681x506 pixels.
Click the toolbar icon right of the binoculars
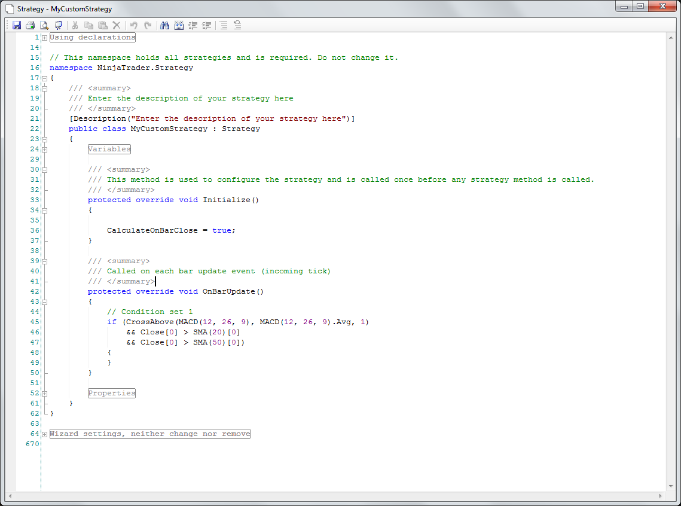(179, 25)
